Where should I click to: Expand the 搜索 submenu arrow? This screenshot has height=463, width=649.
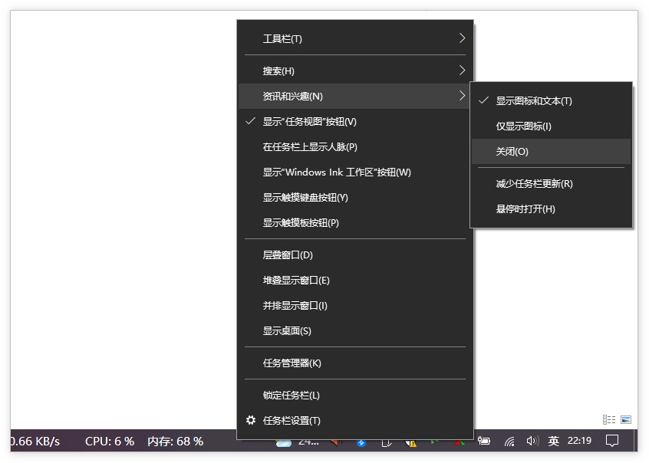[461, 70]
